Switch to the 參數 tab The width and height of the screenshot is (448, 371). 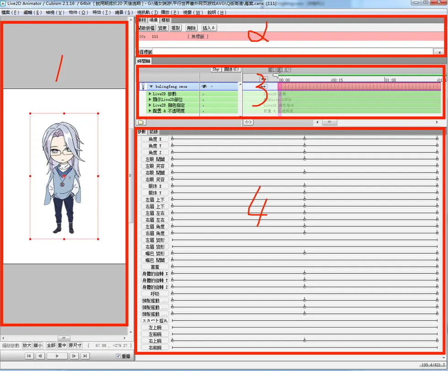pos(141,132)
